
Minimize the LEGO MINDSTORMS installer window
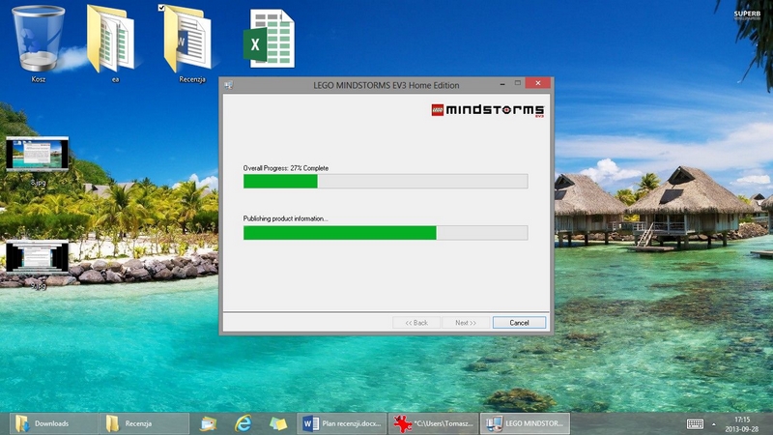coord(502,84)
